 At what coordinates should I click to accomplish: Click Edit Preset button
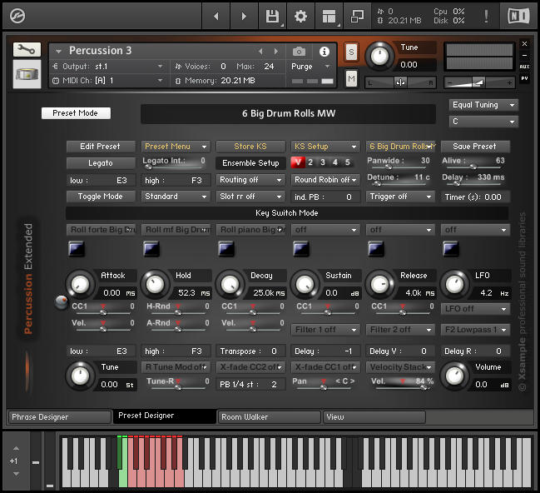tap(101, 147)
